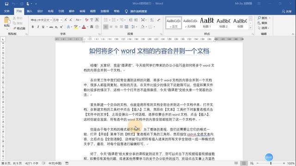Image resolution: width=296 pixels, height=166 pixels.
Task: Switch to print layout view in status bar
Action: 244,163
